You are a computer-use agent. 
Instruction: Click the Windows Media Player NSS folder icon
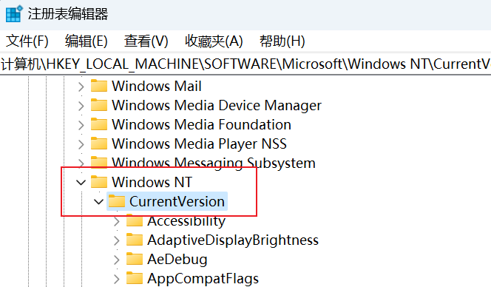pos(99,143)
